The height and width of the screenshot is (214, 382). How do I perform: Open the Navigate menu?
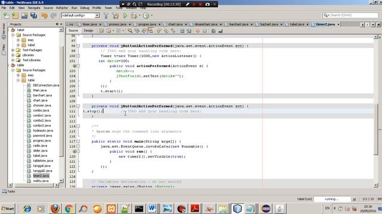click(x=34, y=8)
